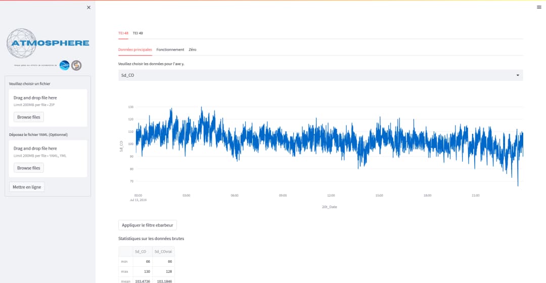Click the min row label in the table
The height and width of the screenshot is (283, 546).
tap(124, 261)
